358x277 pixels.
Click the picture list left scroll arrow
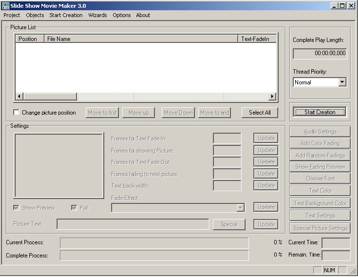[19, 97]
